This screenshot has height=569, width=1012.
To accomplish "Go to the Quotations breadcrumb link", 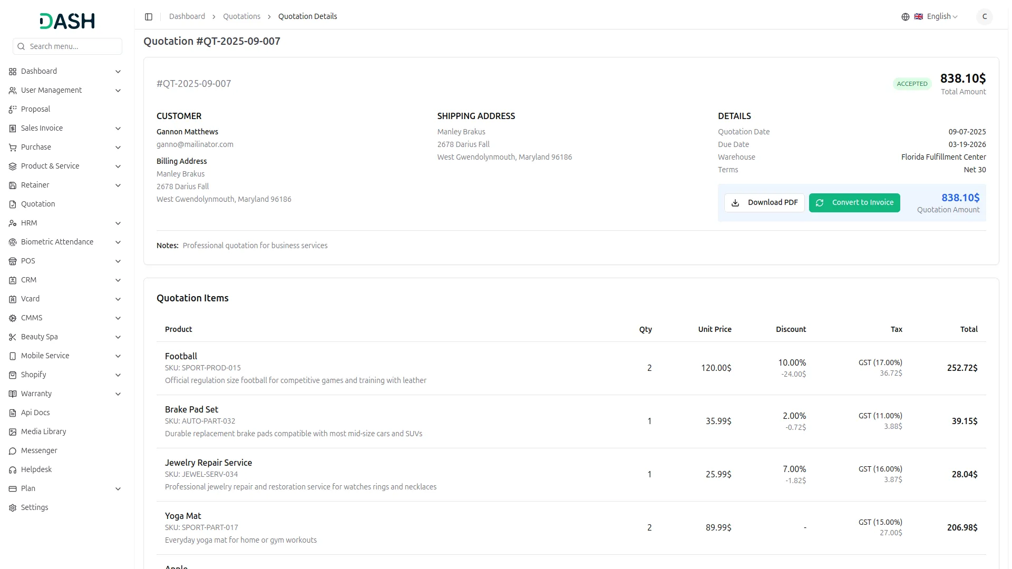I will [x=241, y=17].
